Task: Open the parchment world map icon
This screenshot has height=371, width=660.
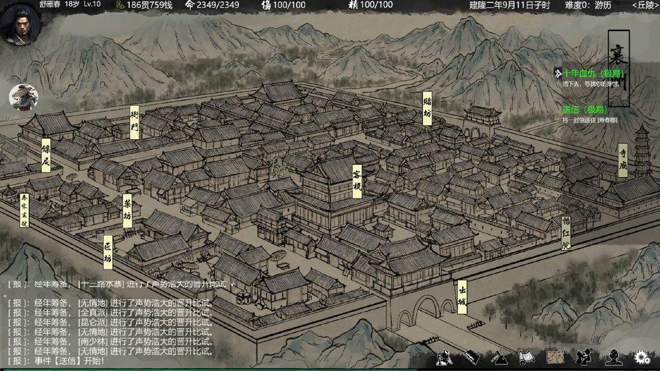Action: click(554, 357)
